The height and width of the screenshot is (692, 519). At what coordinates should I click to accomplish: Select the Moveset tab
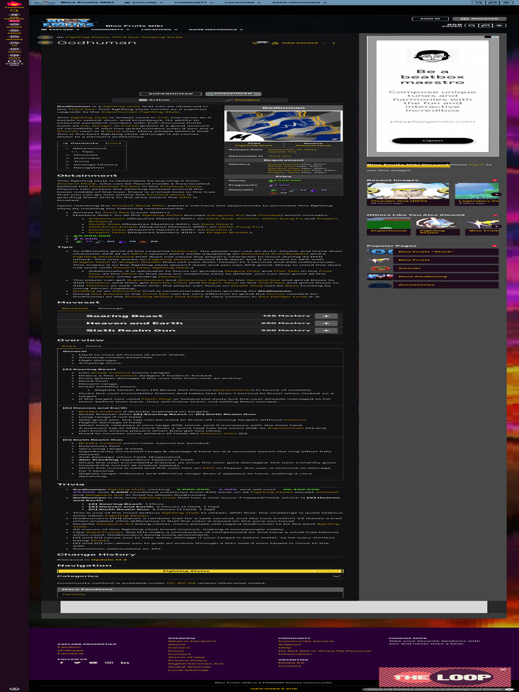tap(74, 308)
